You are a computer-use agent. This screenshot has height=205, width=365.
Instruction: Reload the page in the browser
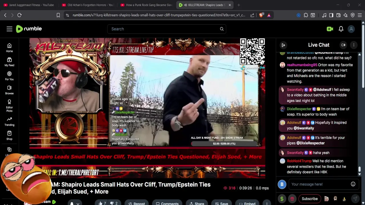tap(19, 15)
